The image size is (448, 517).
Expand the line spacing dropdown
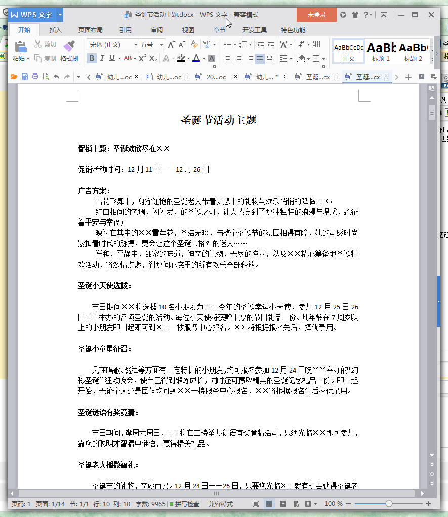(x=291, y=59)
